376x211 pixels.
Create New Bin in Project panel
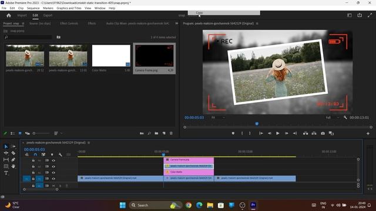coord(156,133)
